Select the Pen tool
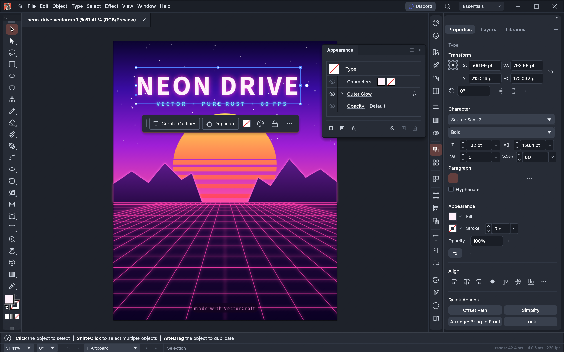The width and height of the screenshot is (564, 352). tap(12, 146)
